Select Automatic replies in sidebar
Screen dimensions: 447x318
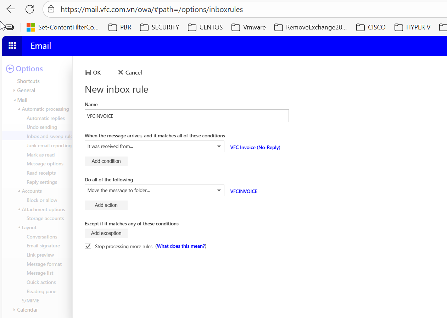(46, 118)
